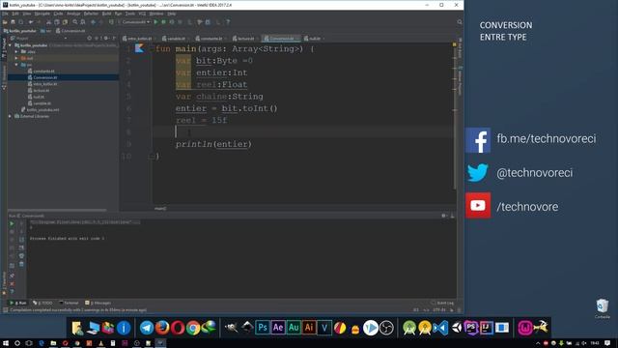Click the src breadcrumb in navigation bar
This screenshot has height=348, width=618.
click(46, 31)
